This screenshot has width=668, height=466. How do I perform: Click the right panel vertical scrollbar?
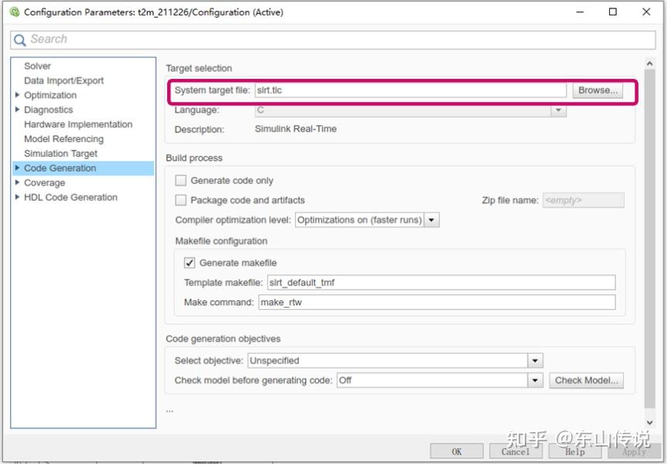coord(650,232)
